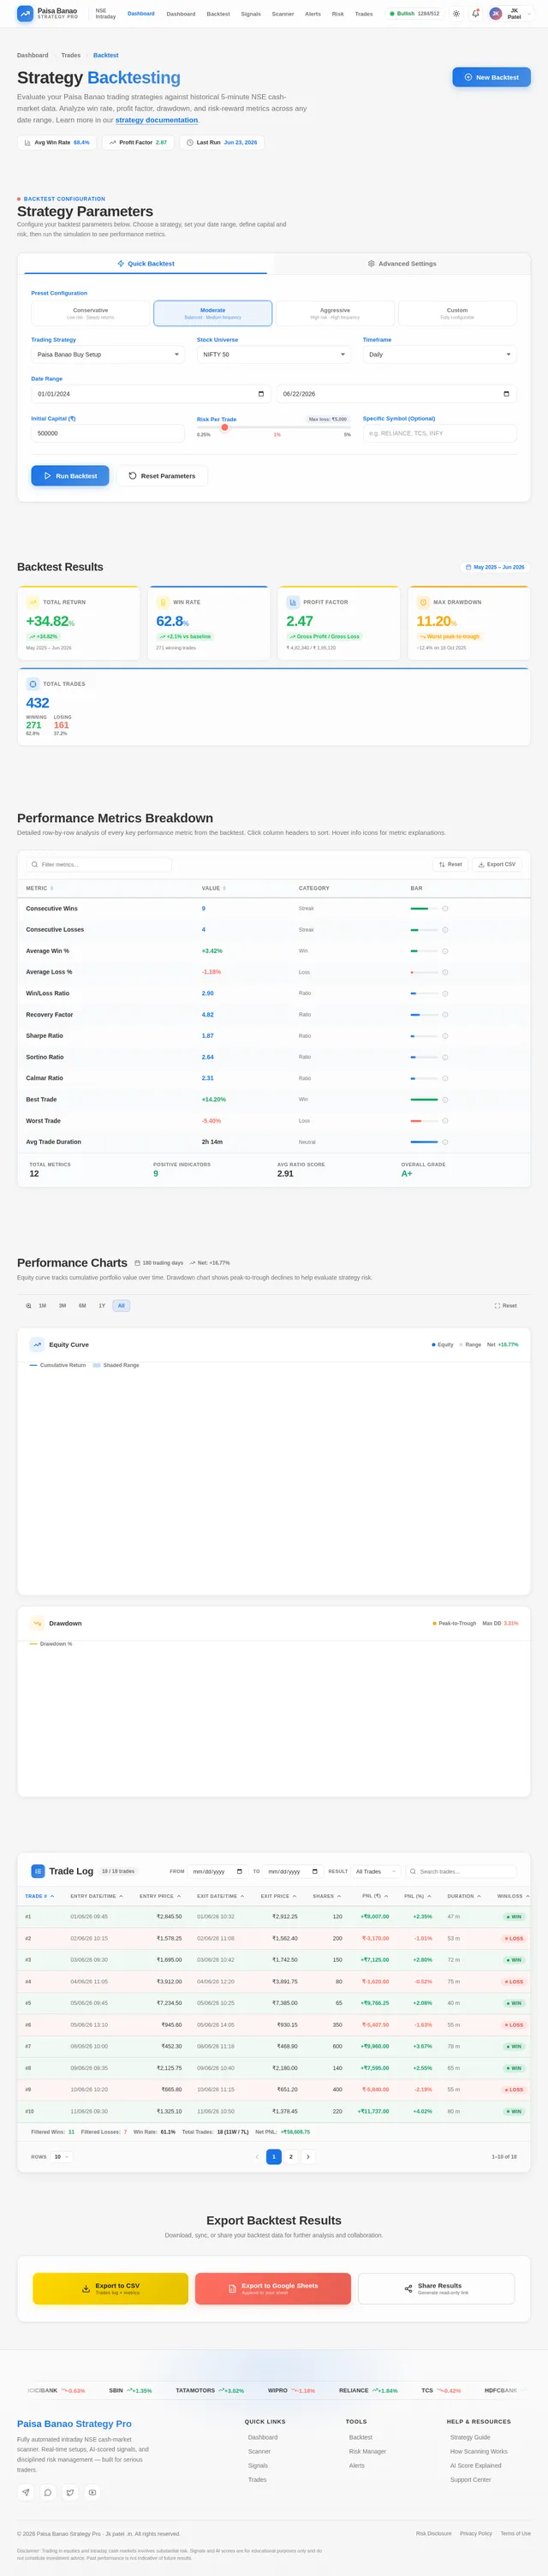Click info icon in Consecutive Wins row

point(445,908)
